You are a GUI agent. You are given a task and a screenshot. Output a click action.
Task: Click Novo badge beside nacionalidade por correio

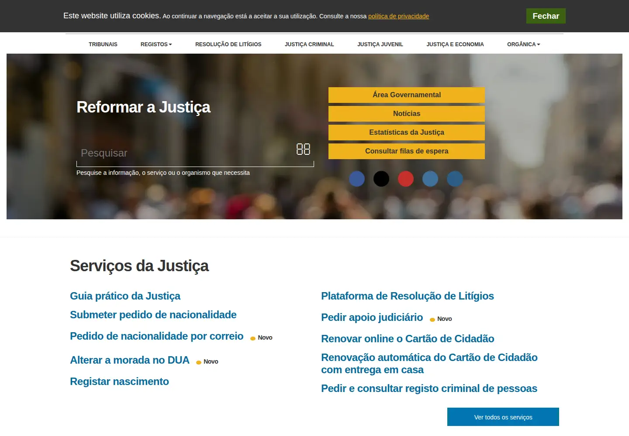262,338
